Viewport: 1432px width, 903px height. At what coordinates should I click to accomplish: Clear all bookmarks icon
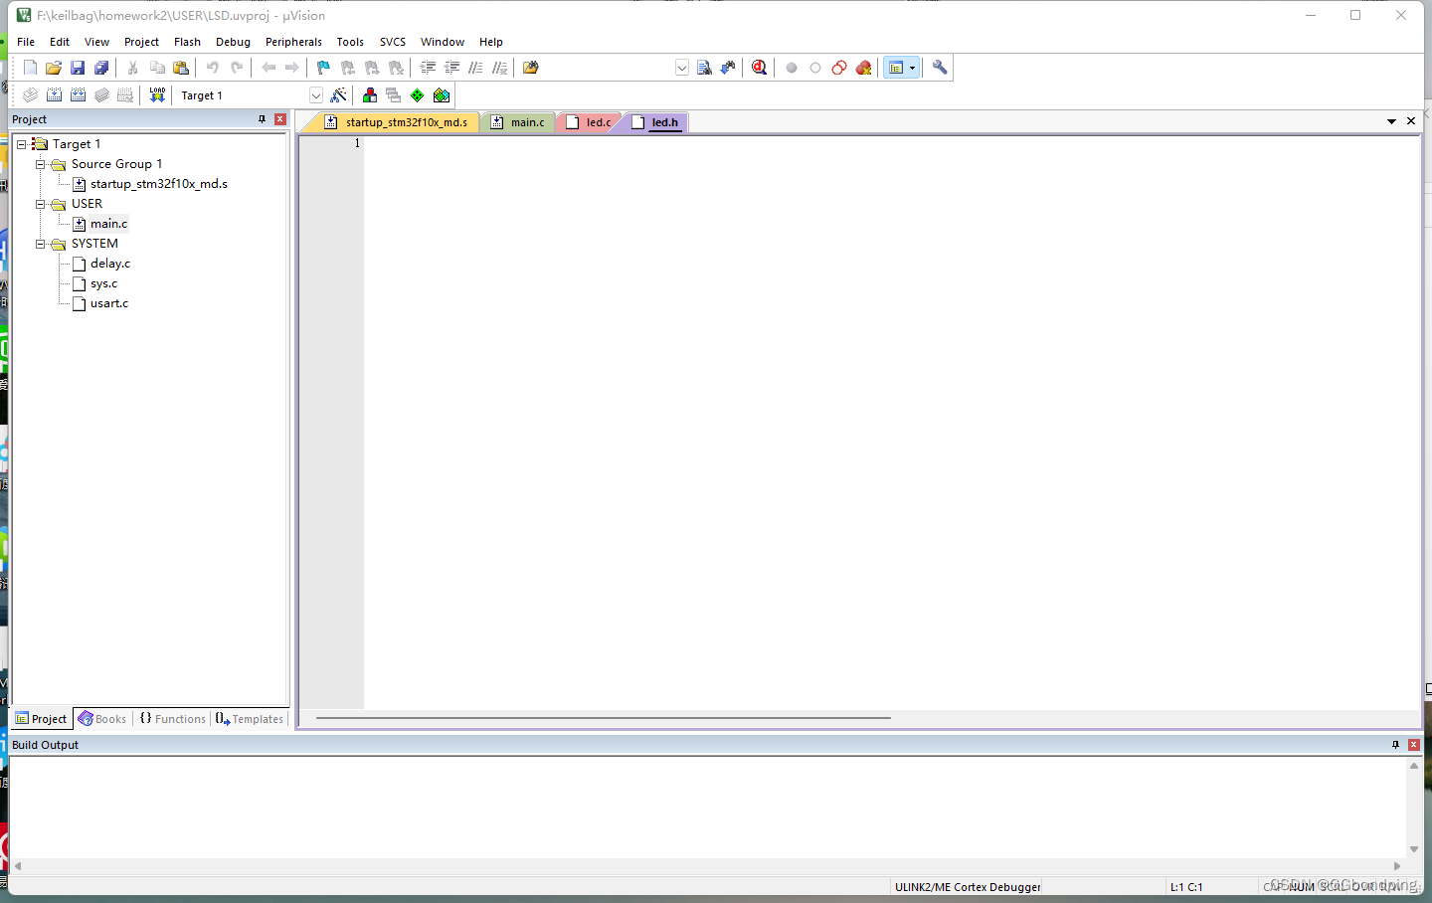(396, 68)
